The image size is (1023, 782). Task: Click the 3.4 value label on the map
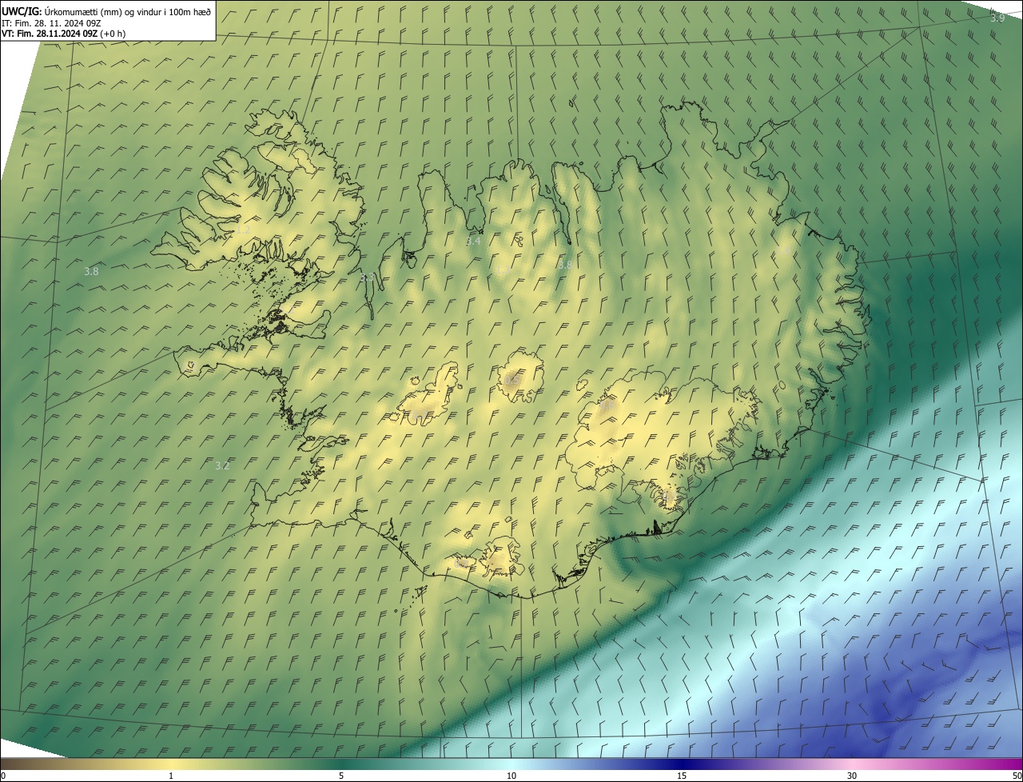473,241
